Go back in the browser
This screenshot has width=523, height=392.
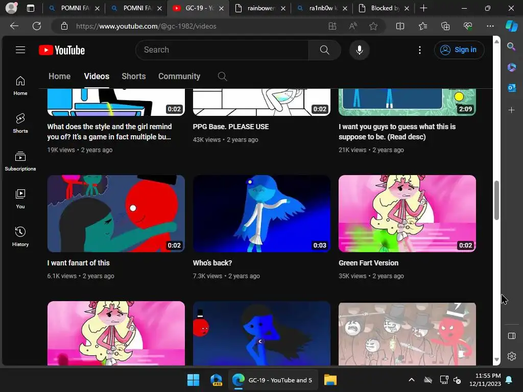pyautogui.click(x=14, y=26)
